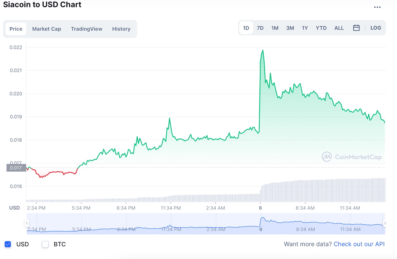The height and width of the screenshot is (259, 397).
Task: Toggle logarithmic scale with LOG
Action: click(x=376, y=28)
